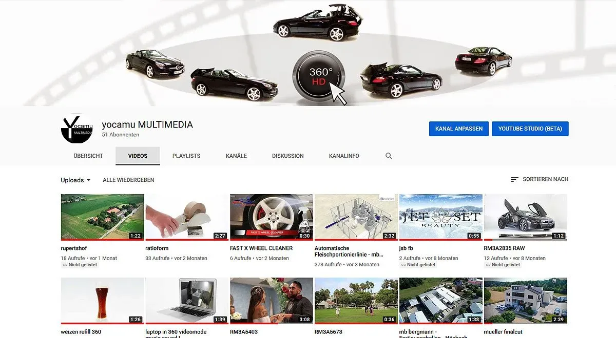
Task: Play the rupertshof aerial farm thumbnail
Action: [x=102, y=217]
